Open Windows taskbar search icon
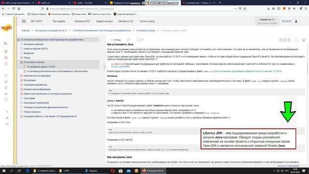The image size is (309, 174). [x=12, y=171]
